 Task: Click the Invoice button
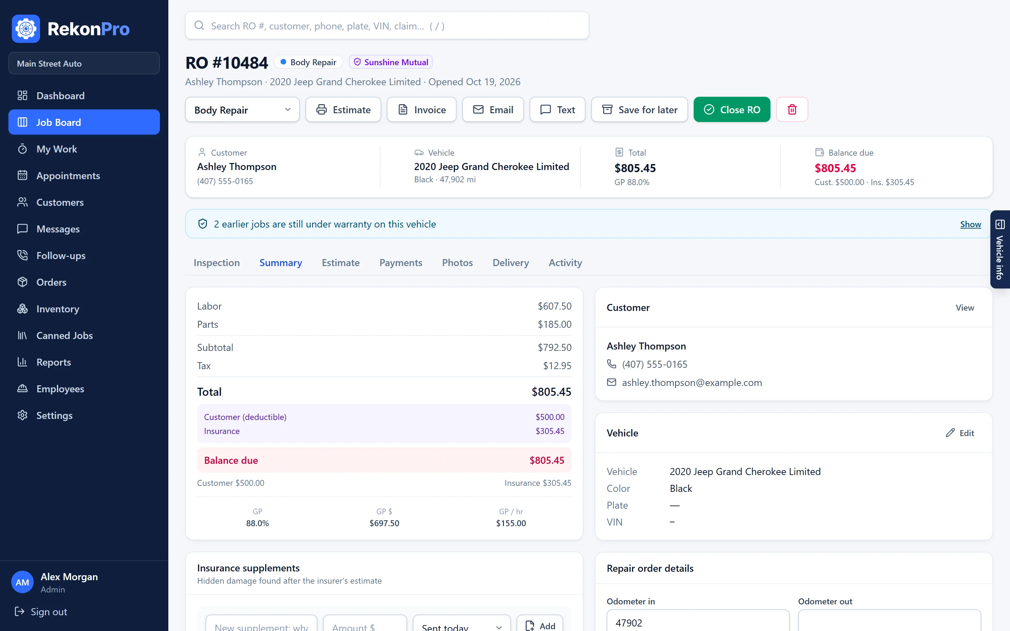coord(422,109)
